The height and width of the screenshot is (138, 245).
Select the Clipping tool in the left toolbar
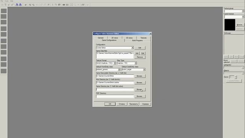click(x=4, y=59)
